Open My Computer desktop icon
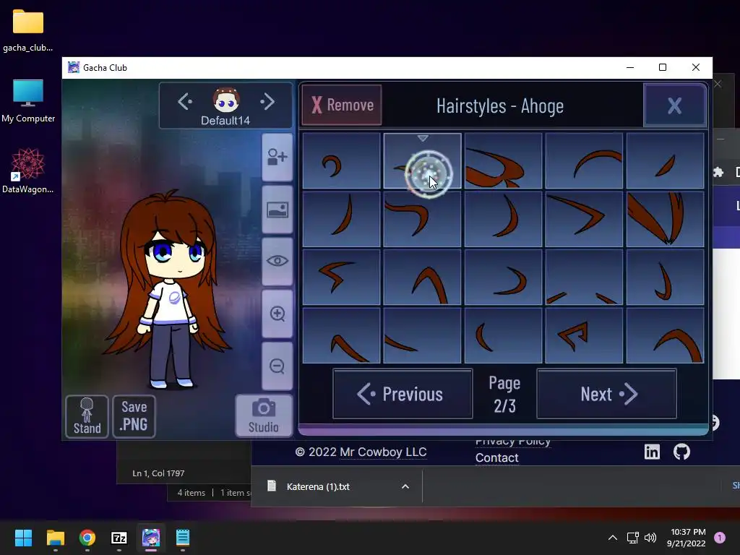This screenshot has height=555, width=740. (x=28, y=101)
